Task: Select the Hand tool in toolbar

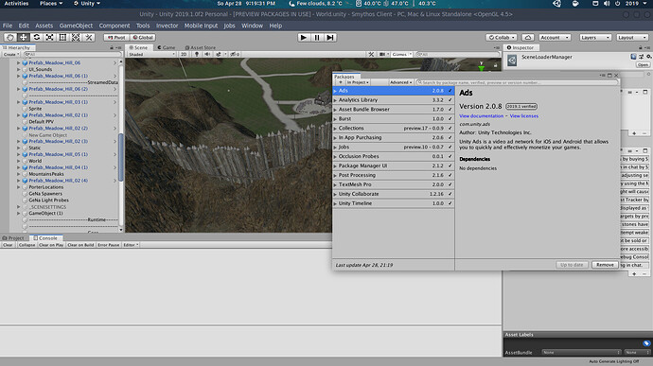Action: [10, 38]
